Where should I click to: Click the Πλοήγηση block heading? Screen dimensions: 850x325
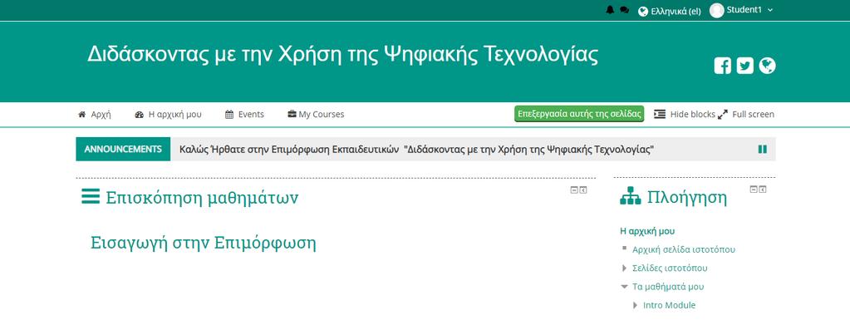[687, 197]
